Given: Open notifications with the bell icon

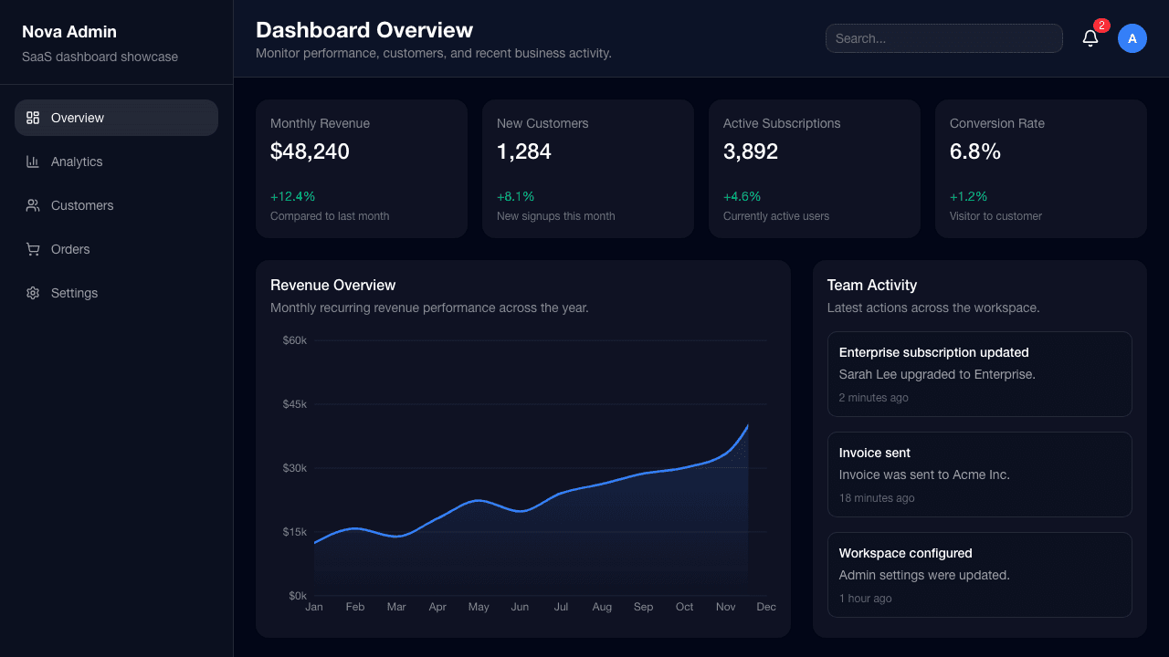Looking at the screenshot, I should tap(1090, 38).
